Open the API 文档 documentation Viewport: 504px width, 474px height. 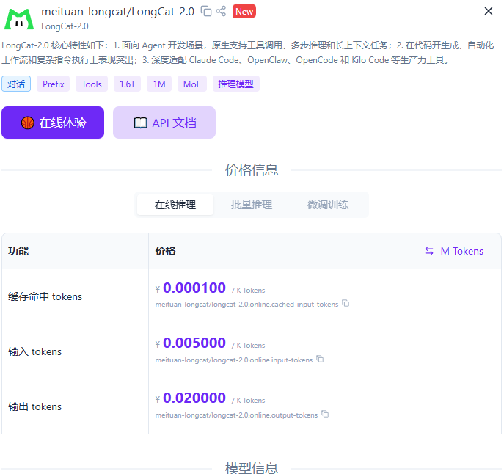pos(164,123)
